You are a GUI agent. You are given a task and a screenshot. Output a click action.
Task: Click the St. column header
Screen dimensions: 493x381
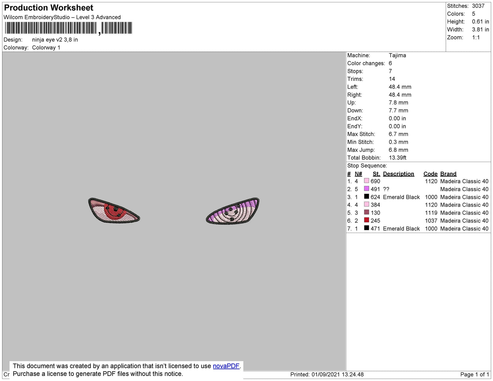click(x=376, y=174)
